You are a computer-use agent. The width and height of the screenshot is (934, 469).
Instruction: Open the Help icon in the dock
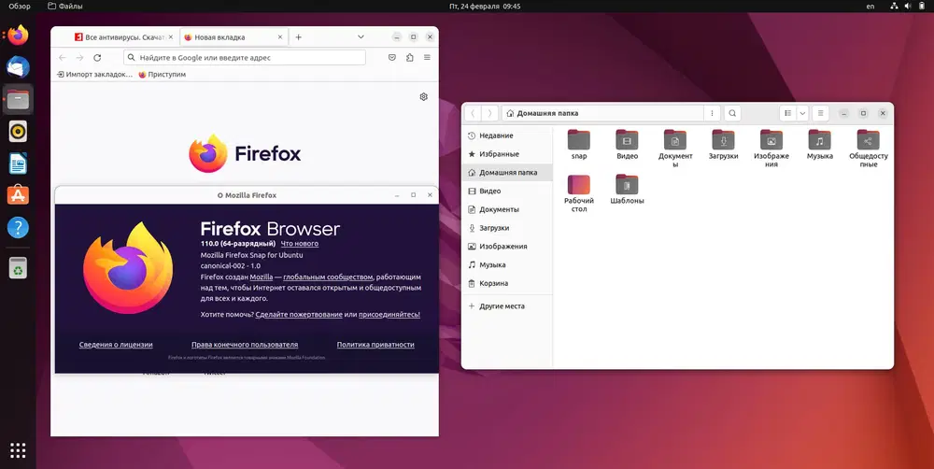pyautogui.click(x=18, y=227)
